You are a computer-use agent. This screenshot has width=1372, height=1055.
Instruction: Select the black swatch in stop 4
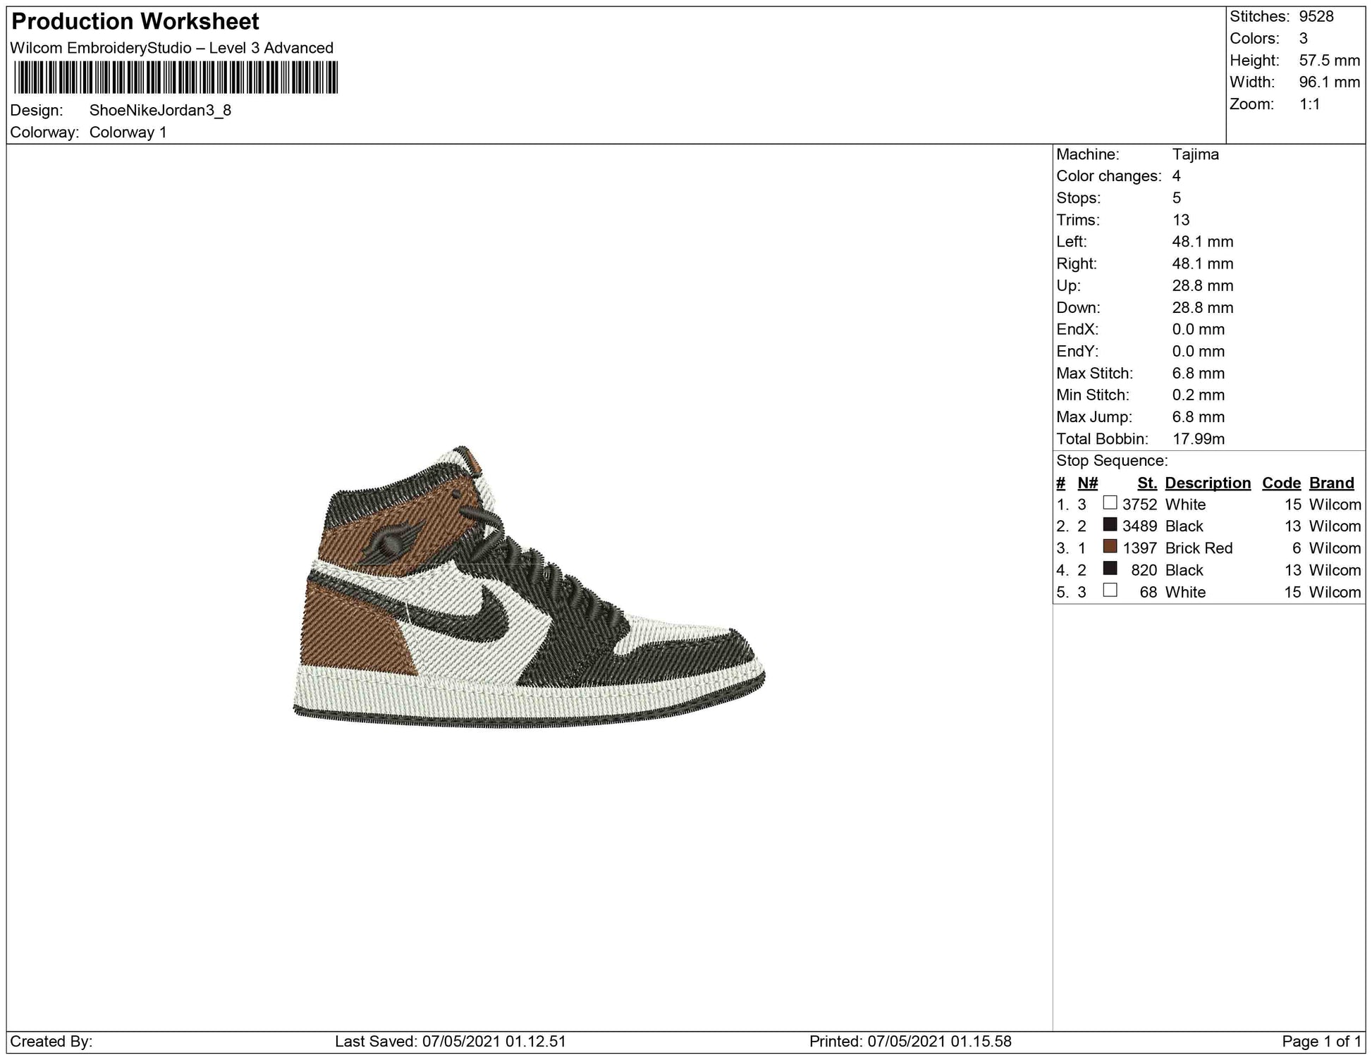pos(1110,569)
